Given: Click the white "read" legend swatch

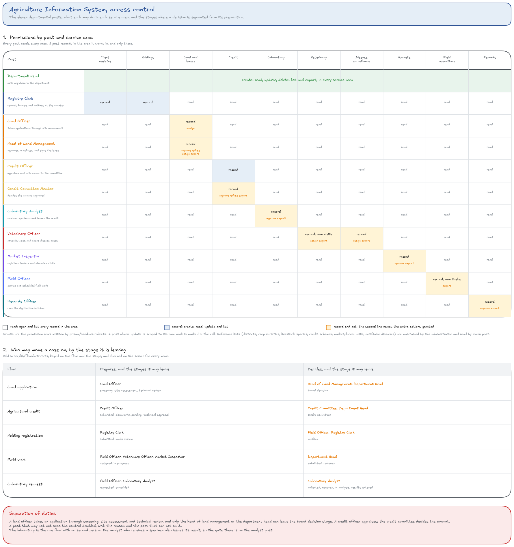Looking at the screenshot, I should pos(5,328).
